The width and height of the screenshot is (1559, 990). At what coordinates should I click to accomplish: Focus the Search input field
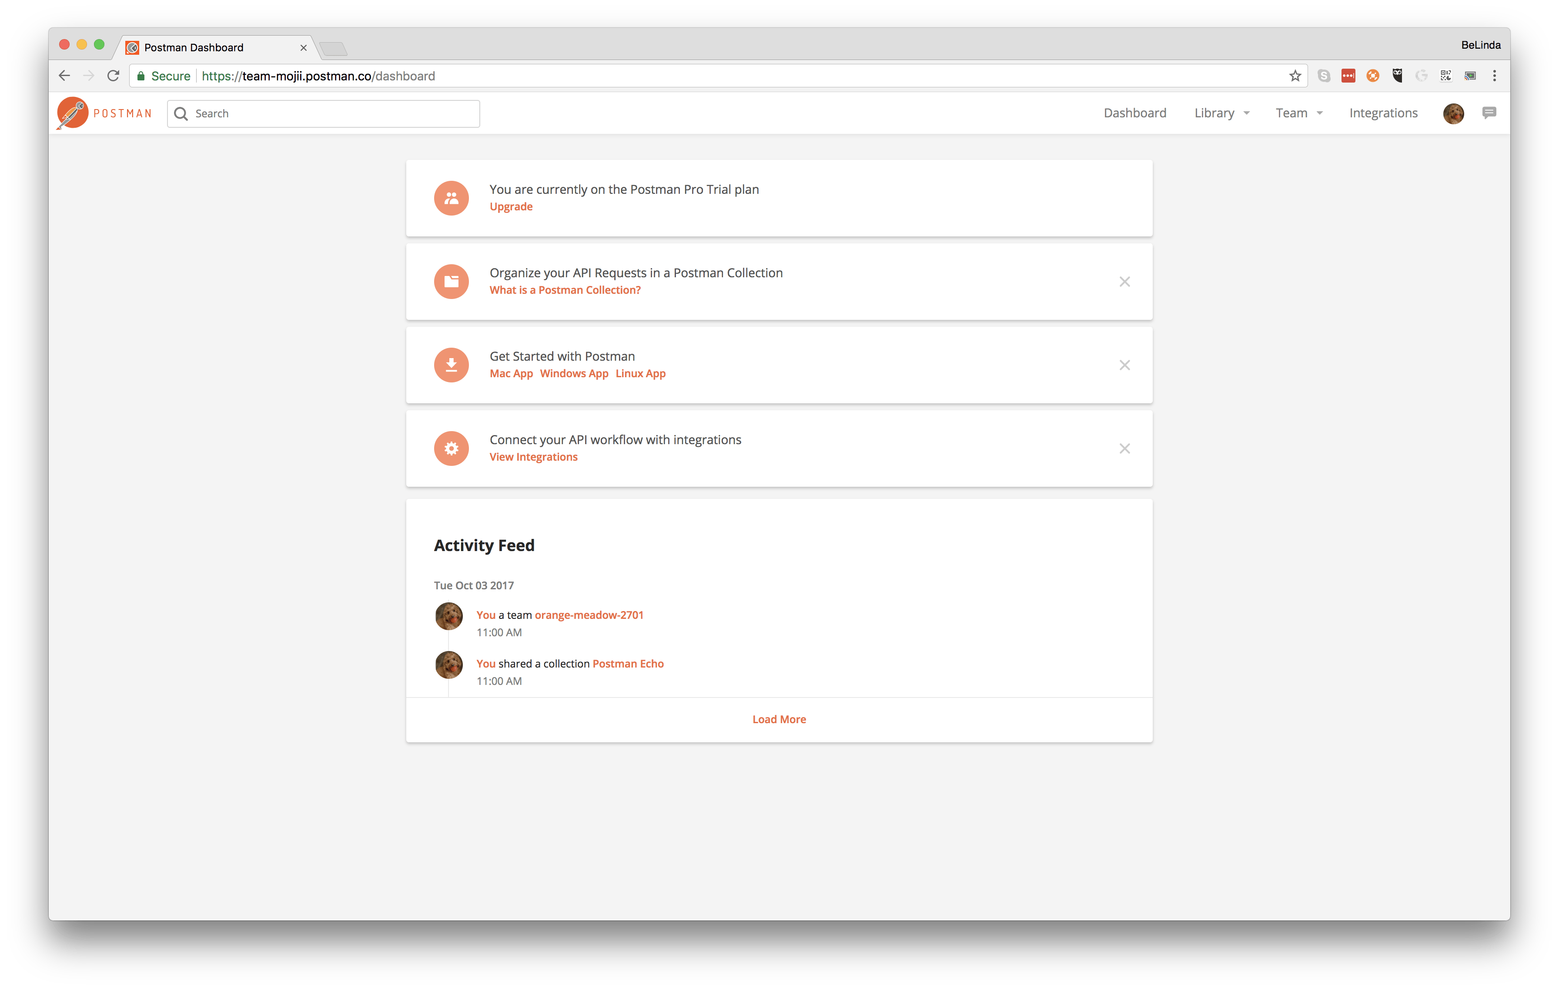(x=323, y=114)
